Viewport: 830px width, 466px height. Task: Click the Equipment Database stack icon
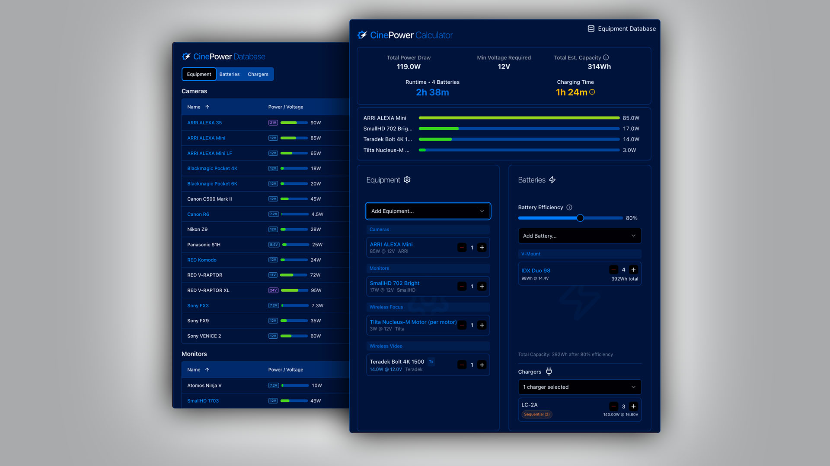coord(591,28)
